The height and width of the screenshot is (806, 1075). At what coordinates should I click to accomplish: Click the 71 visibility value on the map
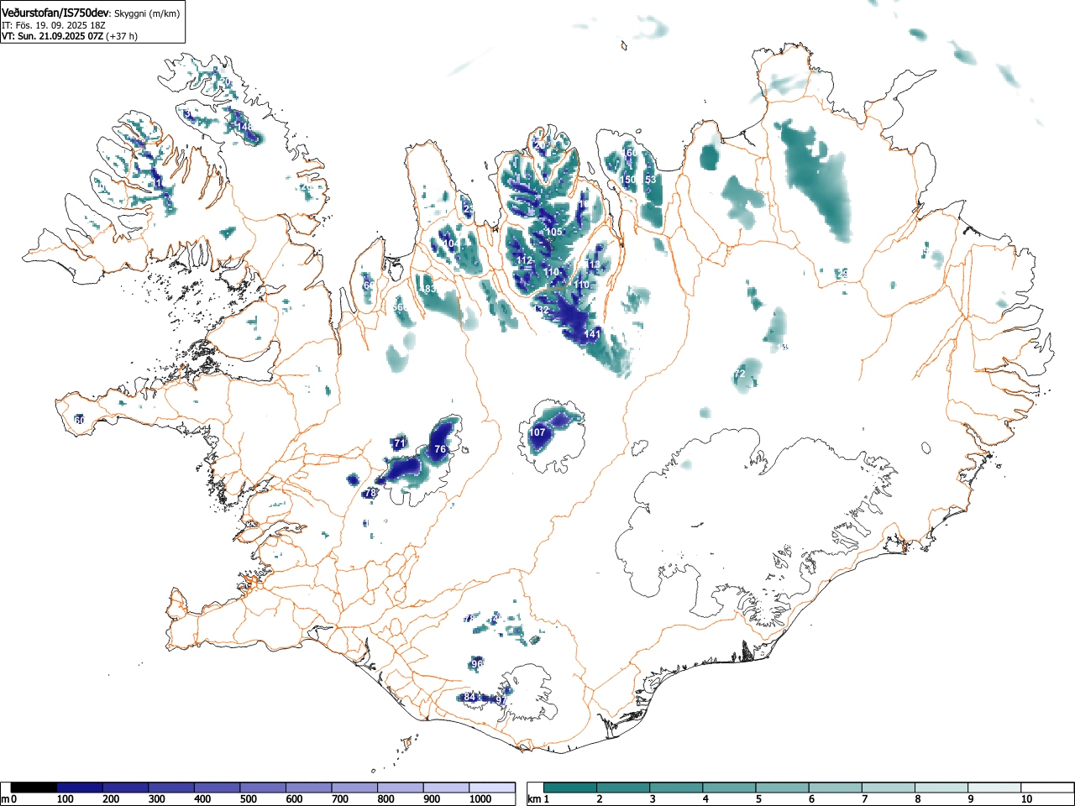tap(400, 443)
